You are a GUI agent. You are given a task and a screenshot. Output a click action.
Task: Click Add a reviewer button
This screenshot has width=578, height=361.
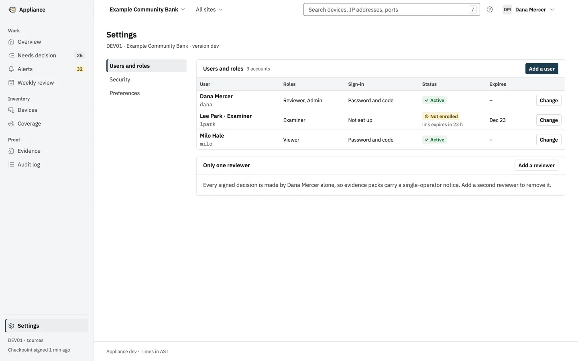[x=536, y=165]
